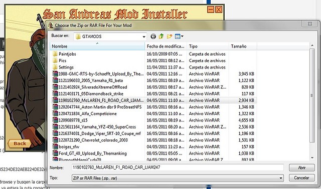321x189 pixels.
Task: Click the Abrir button
Action: click(302, 167)
